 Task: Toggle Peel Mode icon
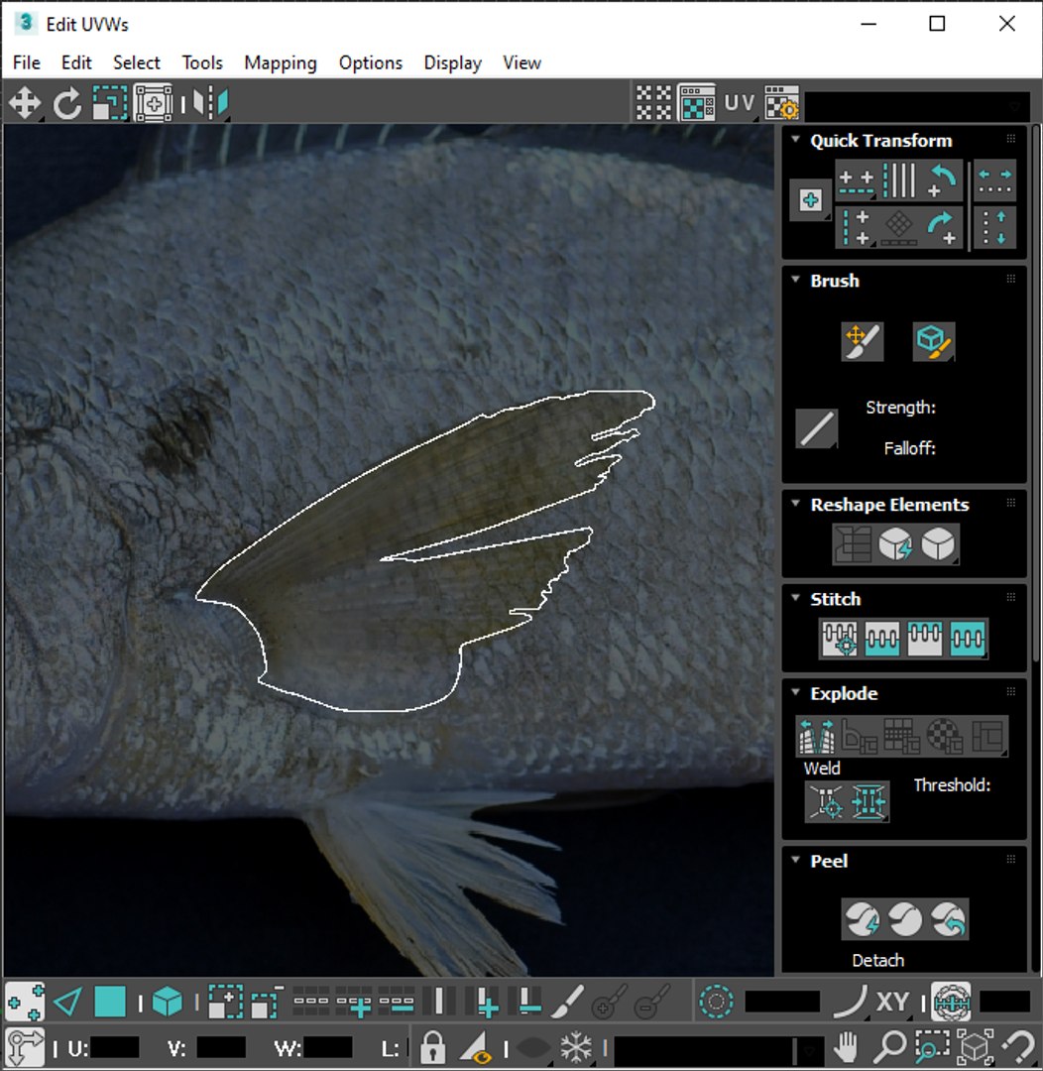click(904, 919)
